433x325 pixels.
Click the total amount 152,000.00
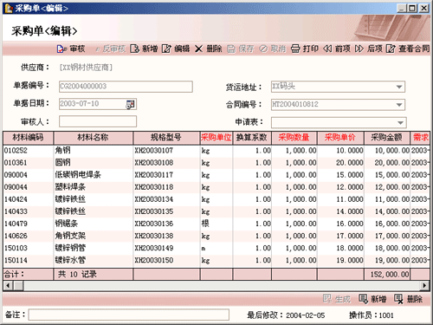(x=387, y=274)
